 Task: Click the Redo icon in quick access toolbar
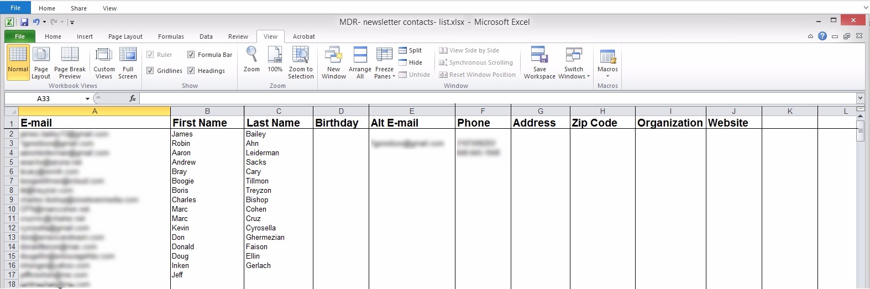54,22
